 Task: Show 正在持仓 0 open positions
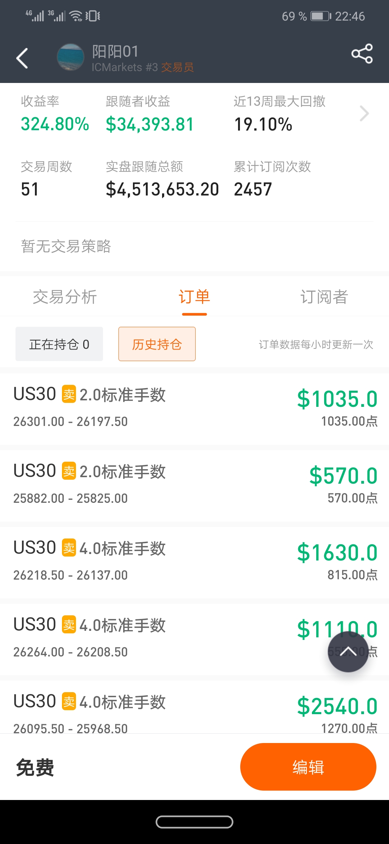point(59,344)
